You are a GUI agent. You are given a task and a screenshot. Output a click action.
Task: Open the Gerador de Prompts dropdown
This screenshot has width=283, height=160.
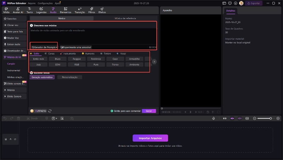(x=44, y=47)
